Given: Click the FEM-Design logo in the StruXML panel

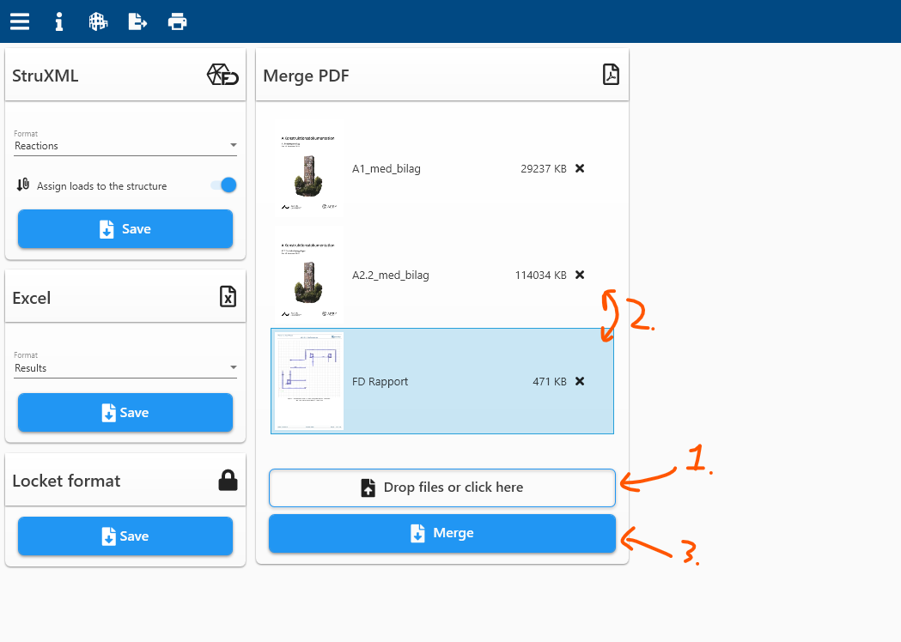Looking at the screenshot, I should click(222, 75).
